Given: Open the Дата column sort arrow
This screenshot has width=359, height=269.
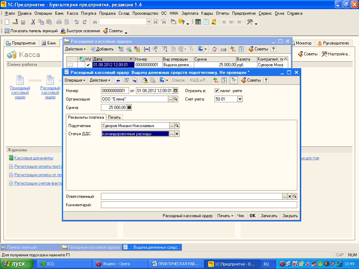Looking at the screenshot, I should 131,59.
